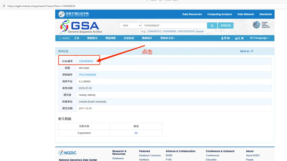287x161 pixels.
Task: Open the Experiment count 86 link
Action: pos(136,133)
